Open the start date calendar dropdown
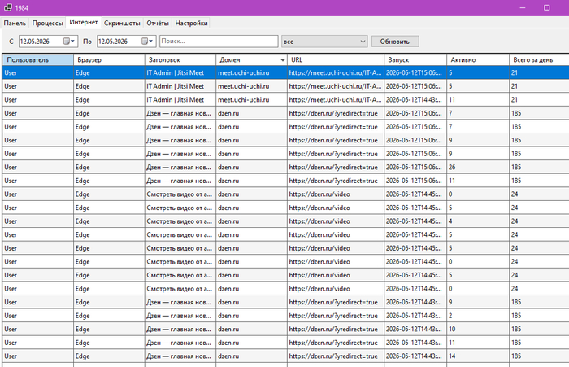Image resolution: width=569 pixels, height=367 pixels. 69,41
